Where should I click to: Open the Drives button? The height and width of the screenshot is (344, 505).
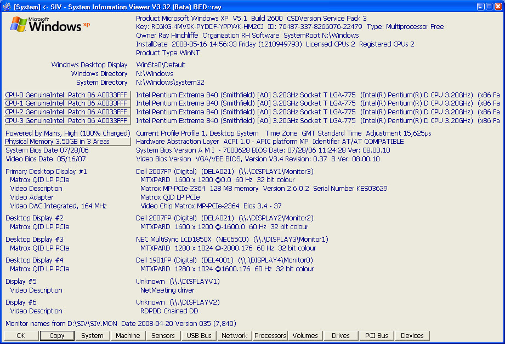pyautogui.click(x=341, y=335)
